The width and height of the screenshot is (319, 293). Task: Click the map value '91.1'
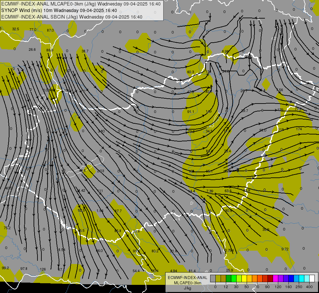click(190, 112)
